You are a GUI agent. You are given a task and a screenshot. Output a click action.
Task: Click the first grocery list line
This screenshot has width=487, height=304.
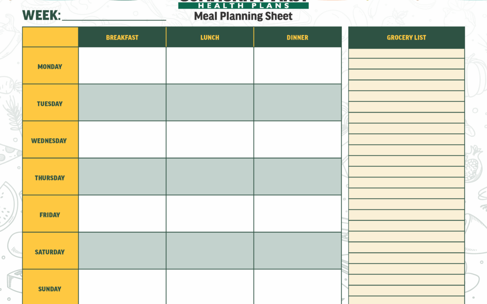tap(406, 54)
